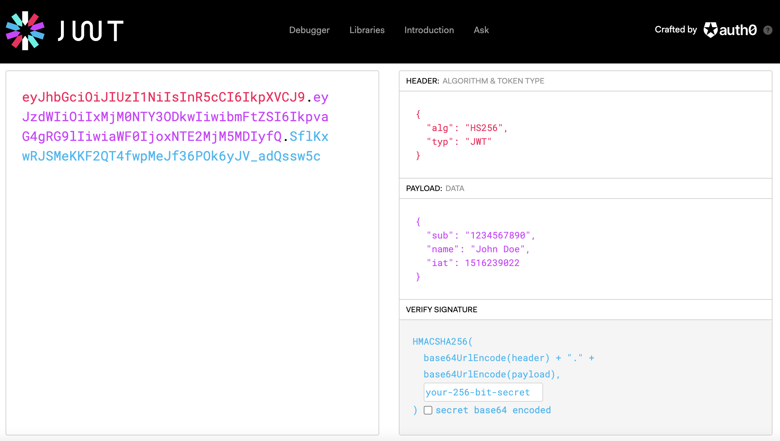Click the purple encoded payload token text
Image resolution: width=780 pixels, height=441 pixels.
pos(175,117)
